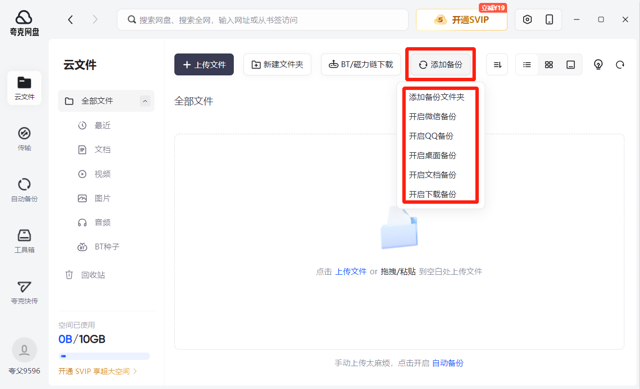
Task: Click the lightbulb tips icon
Action: [599, 65]
